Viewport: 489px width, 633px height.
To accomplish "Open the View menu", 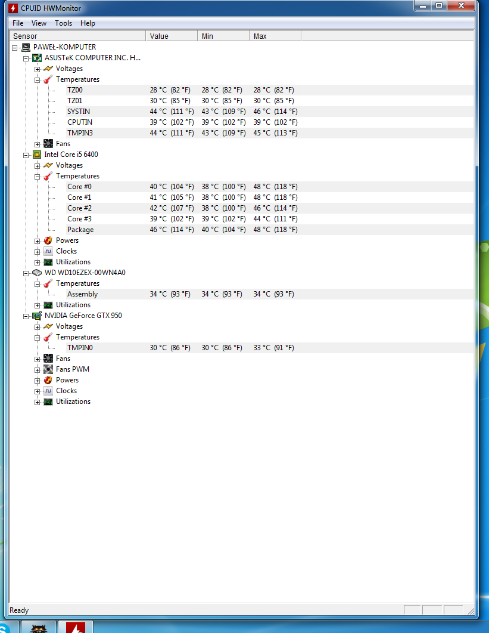I will tap(39, 23).
